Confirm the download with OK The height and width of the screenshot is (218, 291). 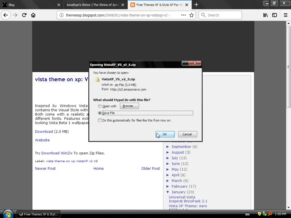[x=165, y=134]
